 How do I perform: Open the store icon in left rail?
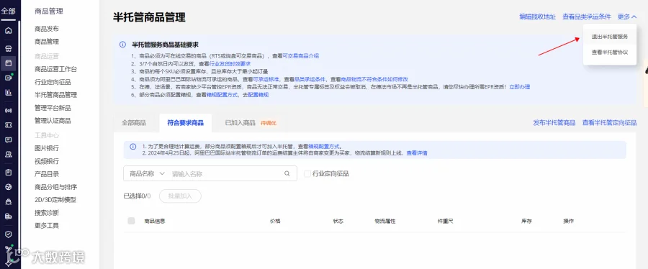8,48
